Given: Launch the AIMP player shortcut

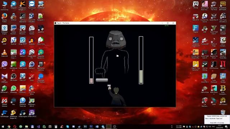Looking at the screenshot, I should coord(4,41).
